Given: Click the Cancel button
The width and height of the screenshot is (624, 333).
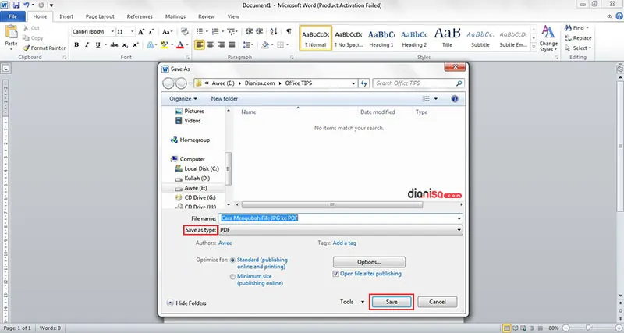Looking at the screenshot, I should [438, 302].
